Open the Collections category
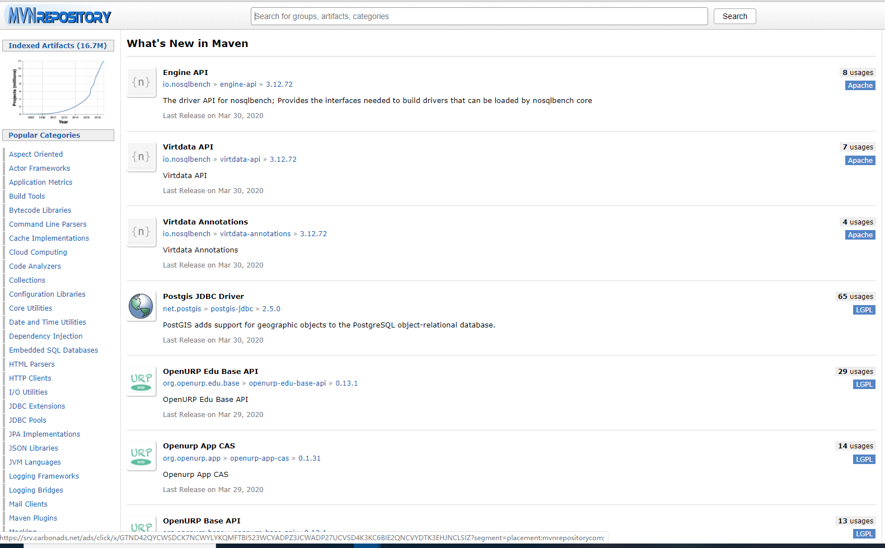885x548 pixels. (27, 280)
